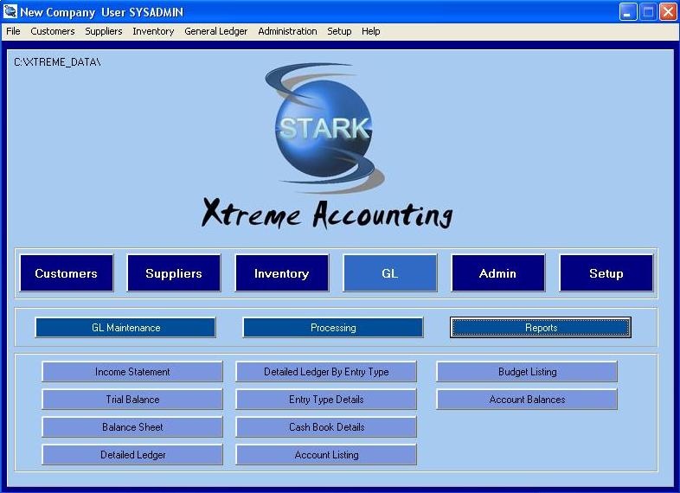Maximize the New Company window
The width and height of the screenshot is (680, 493).
coord(648,12)
